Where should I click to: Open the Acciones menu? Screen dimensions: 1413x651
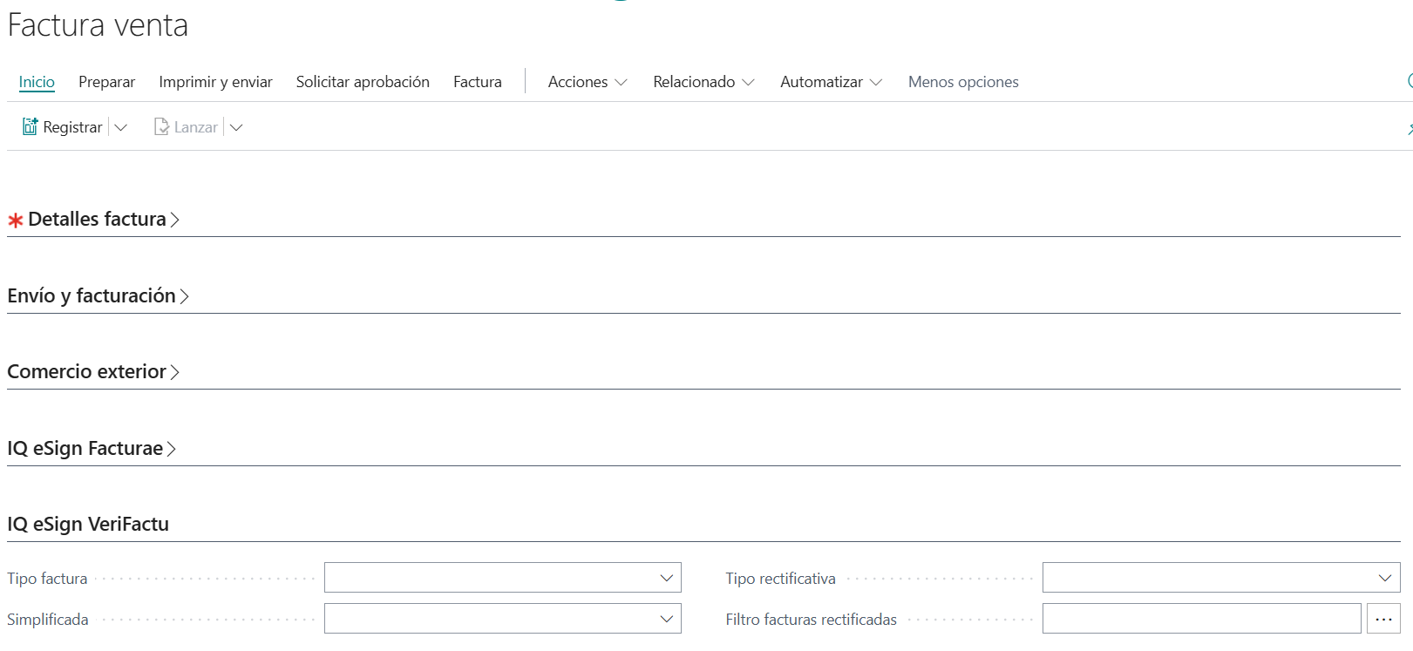pyautogui.click(x=588, y=82)
